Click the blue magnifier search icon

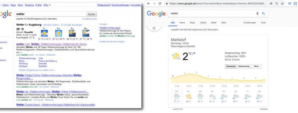pos(263,13)
